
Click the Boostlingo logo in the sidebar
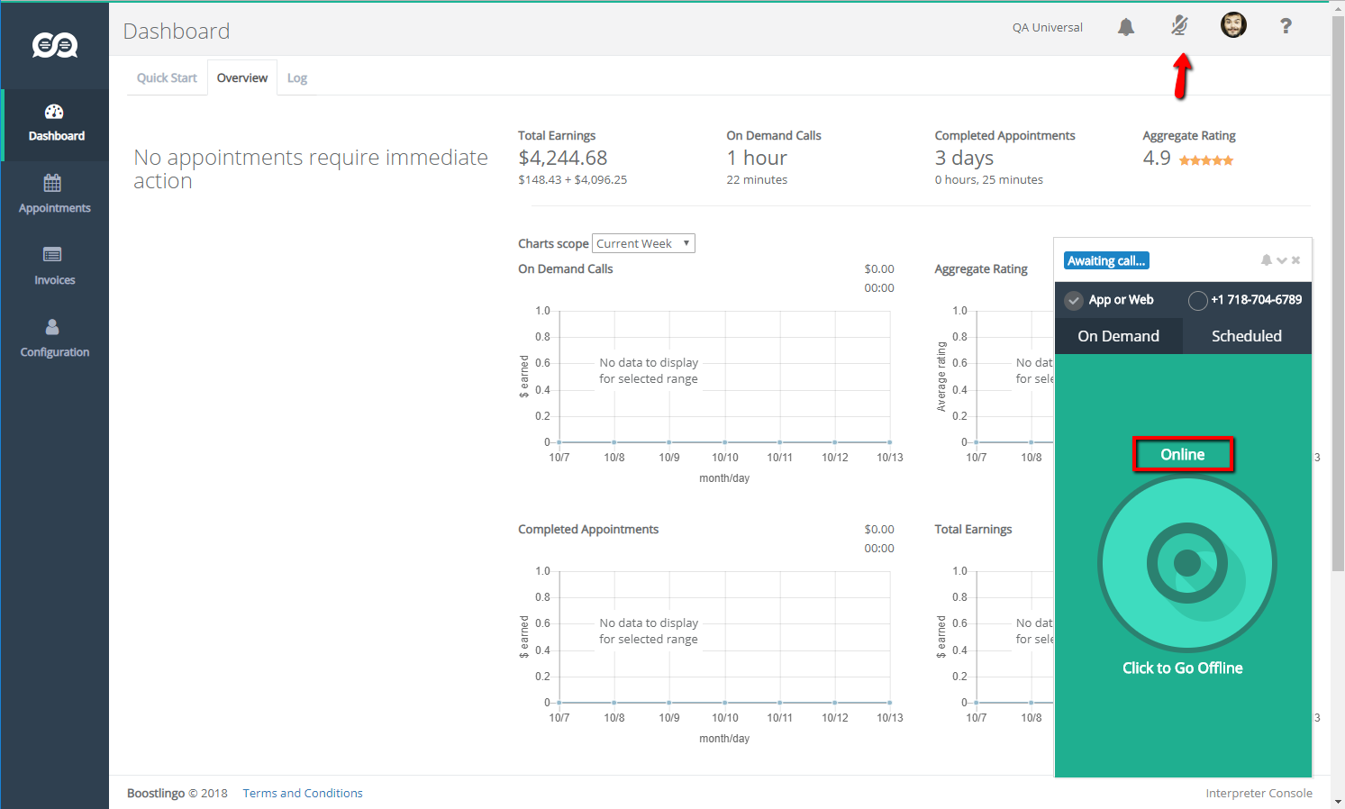55,44
